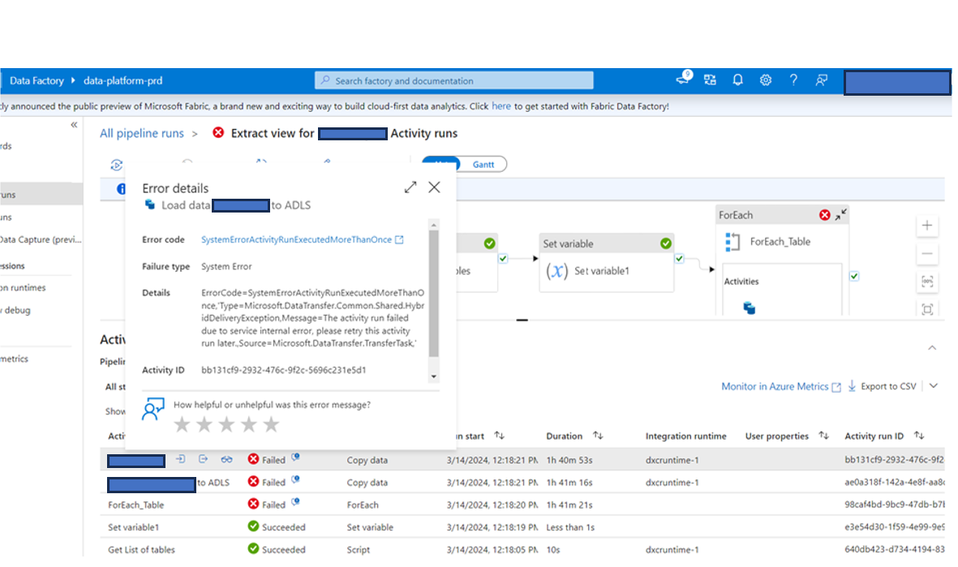Image resolution: width=958 pixels, height=567 pixels.
Task: Click the here link in the Fabric banner
Action: coord(501,106)
